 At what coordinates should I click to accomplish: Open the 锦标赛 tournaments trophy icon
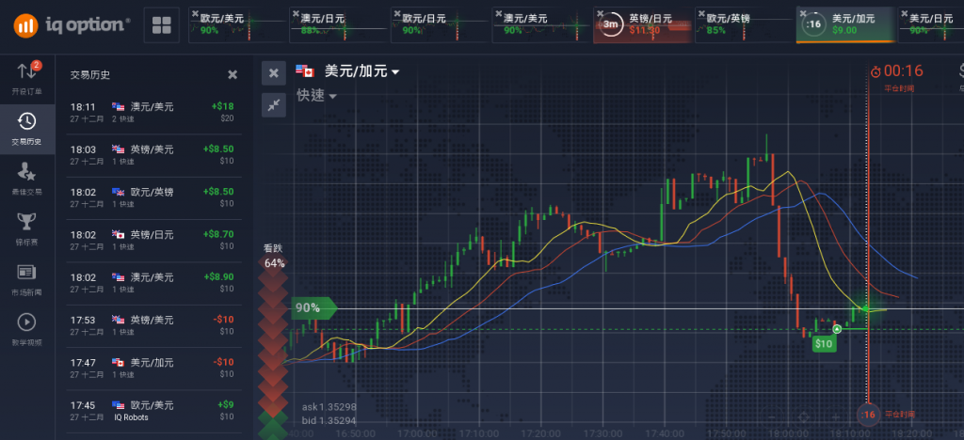tap(26, 227)
